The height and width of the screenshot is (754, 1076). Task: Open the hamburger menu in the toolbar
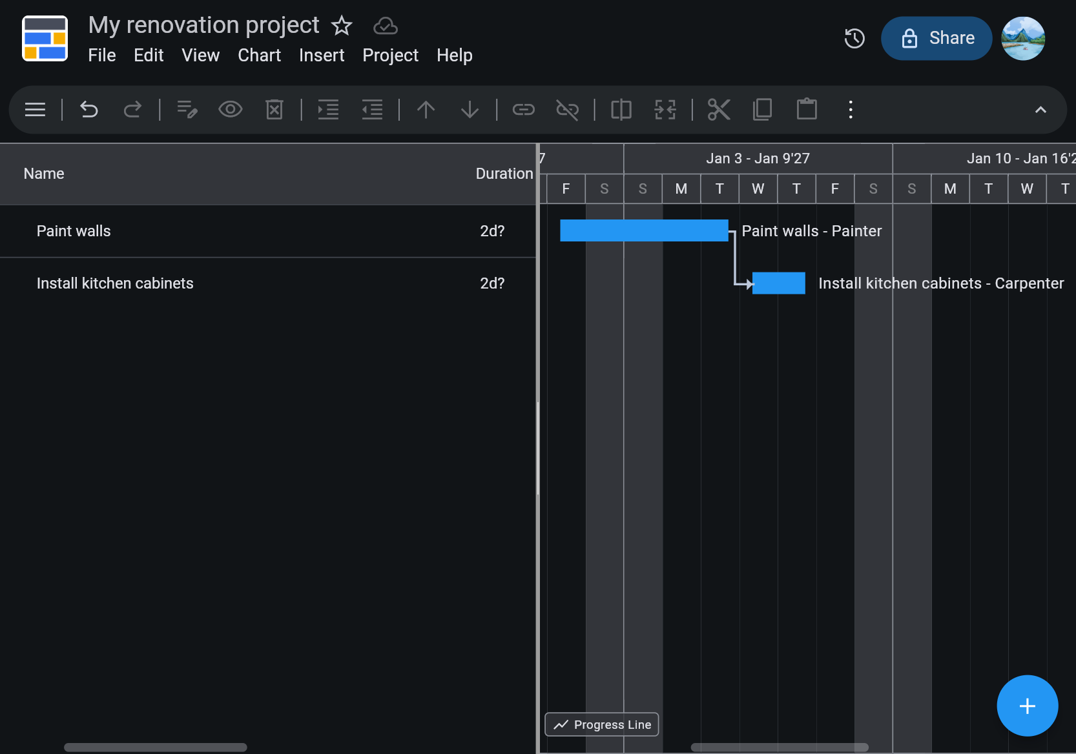pos(35,110)
